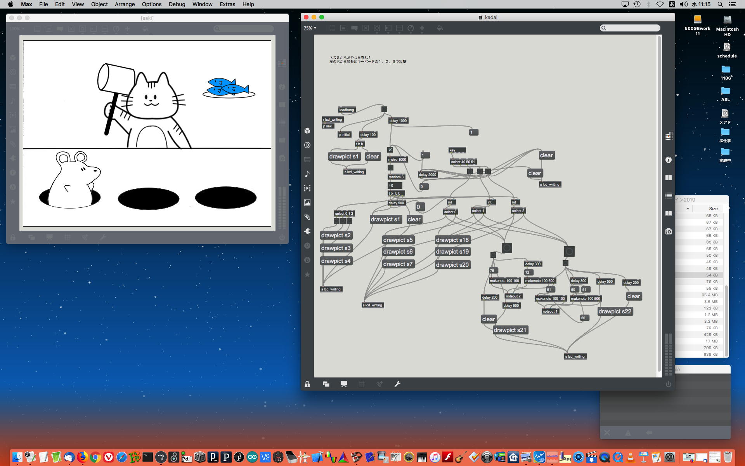Expand the Add object plus dropdown
Image resolution: width=745 pixels, height=466 pixels.
(422, 28)
